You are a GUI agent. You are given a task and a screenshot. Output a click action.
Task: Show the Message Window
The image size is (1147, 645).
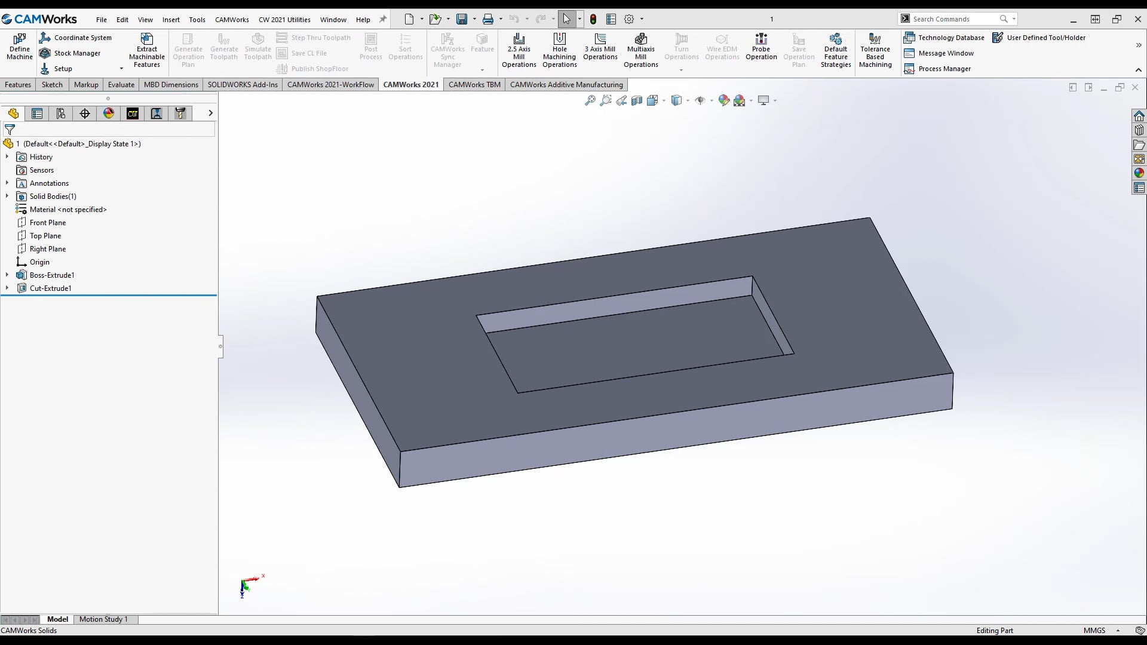pyautogui.click(x=939, y=53)
